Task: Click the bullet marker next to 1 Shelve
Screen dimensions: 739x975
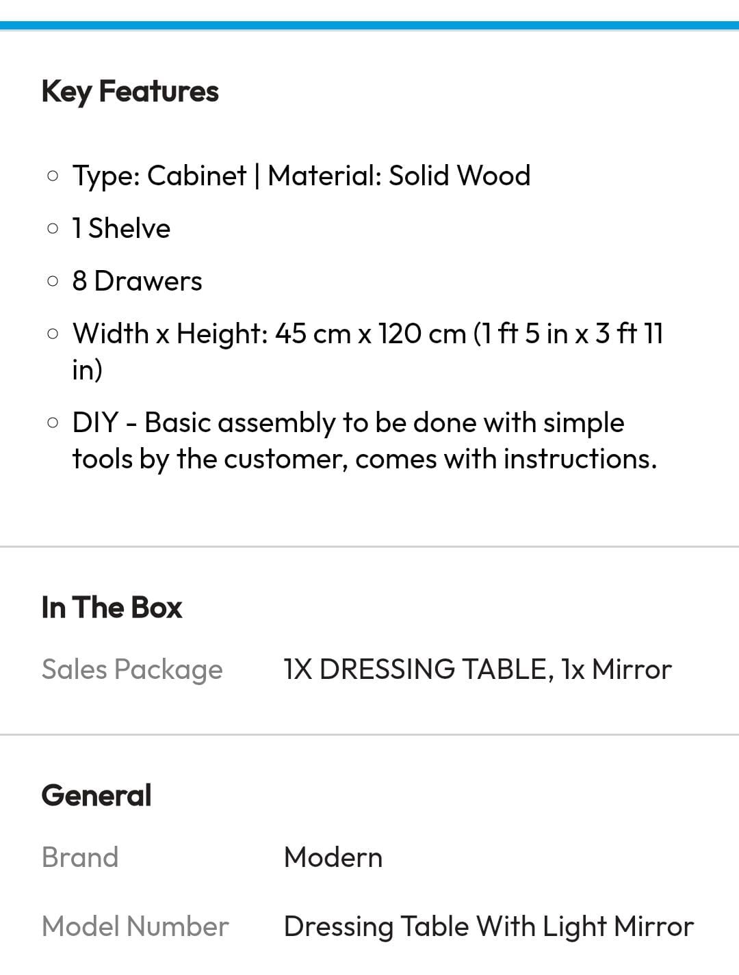Action: click(x=53, y=228)
